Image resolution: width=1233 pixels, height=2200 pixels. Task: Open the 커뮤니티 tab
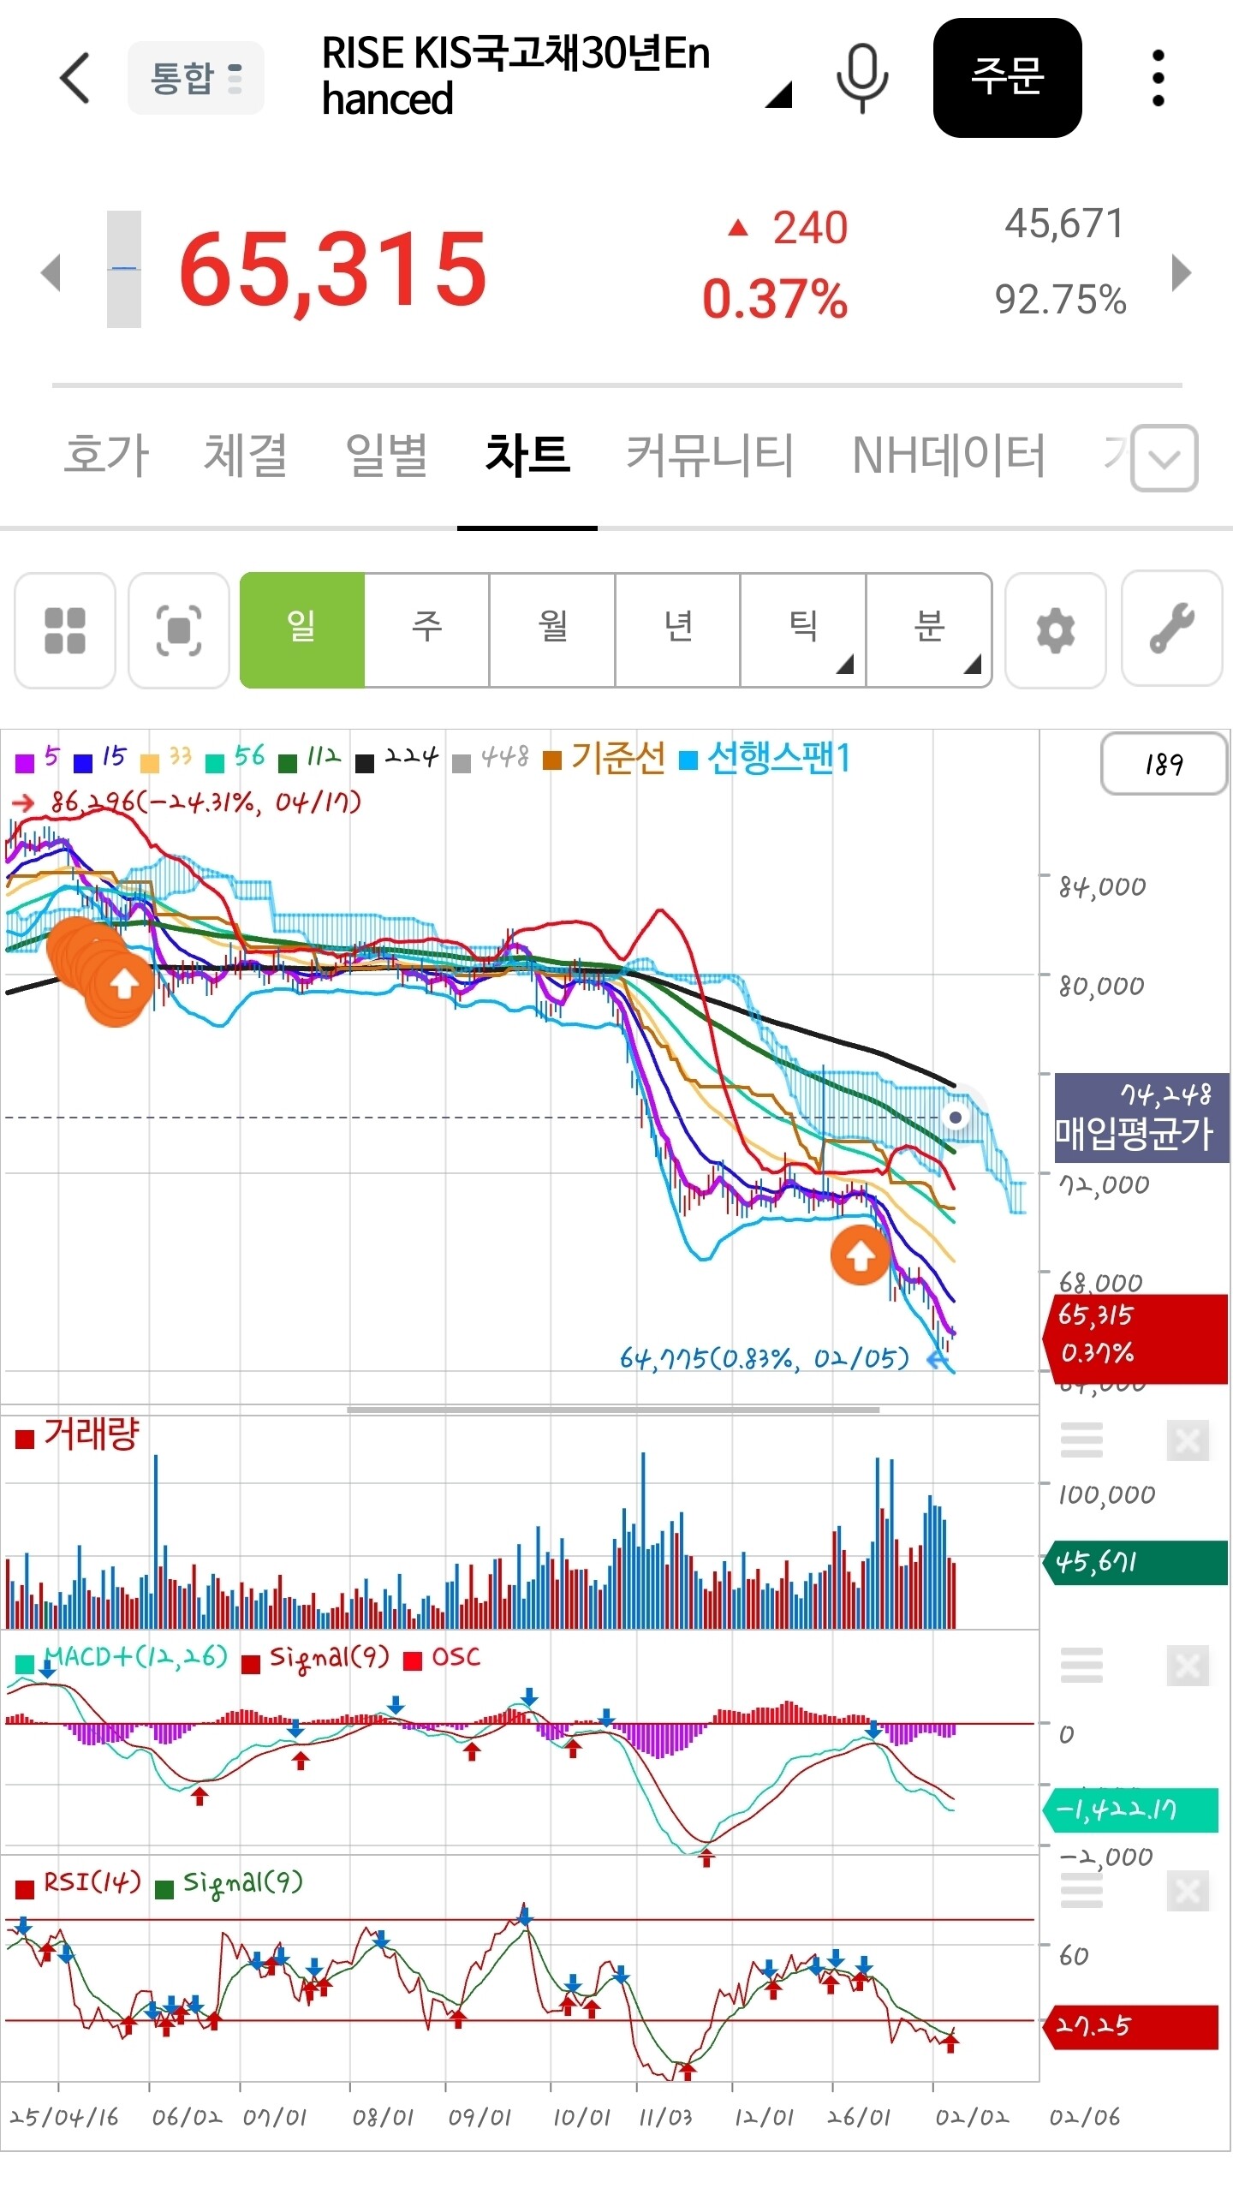pos(710,454)
